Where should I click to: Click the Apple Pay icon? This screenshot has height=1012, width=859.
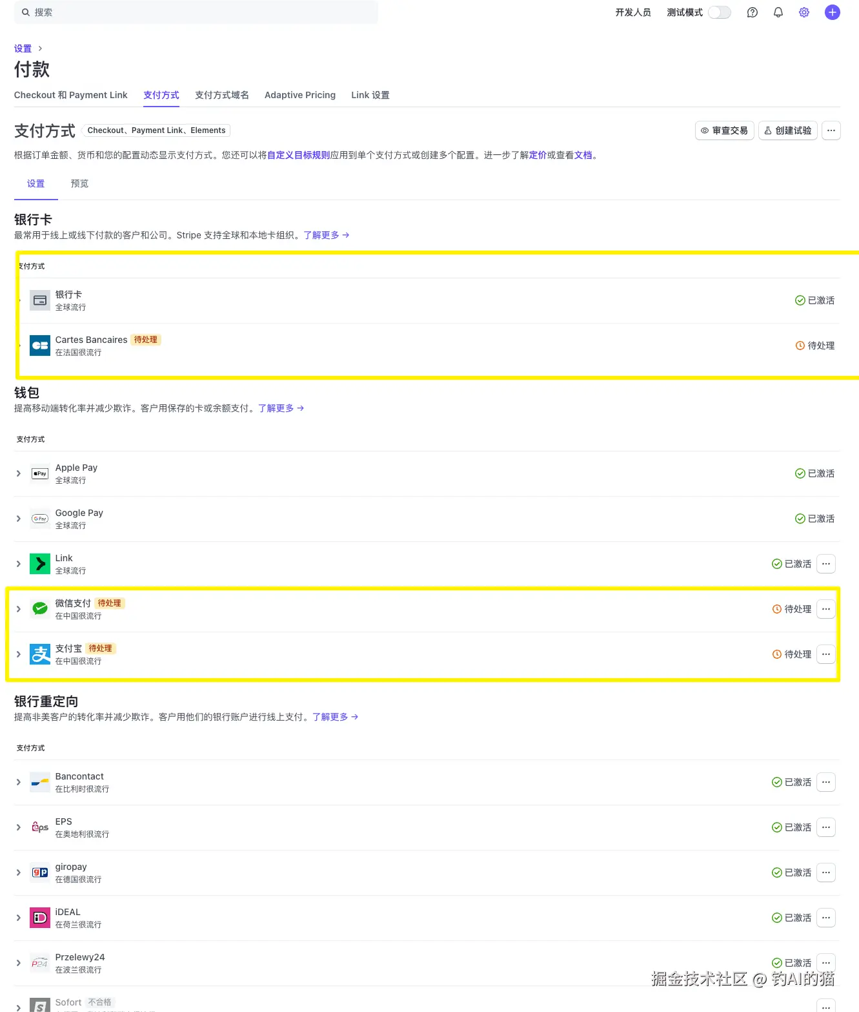(x=39, y=473)
